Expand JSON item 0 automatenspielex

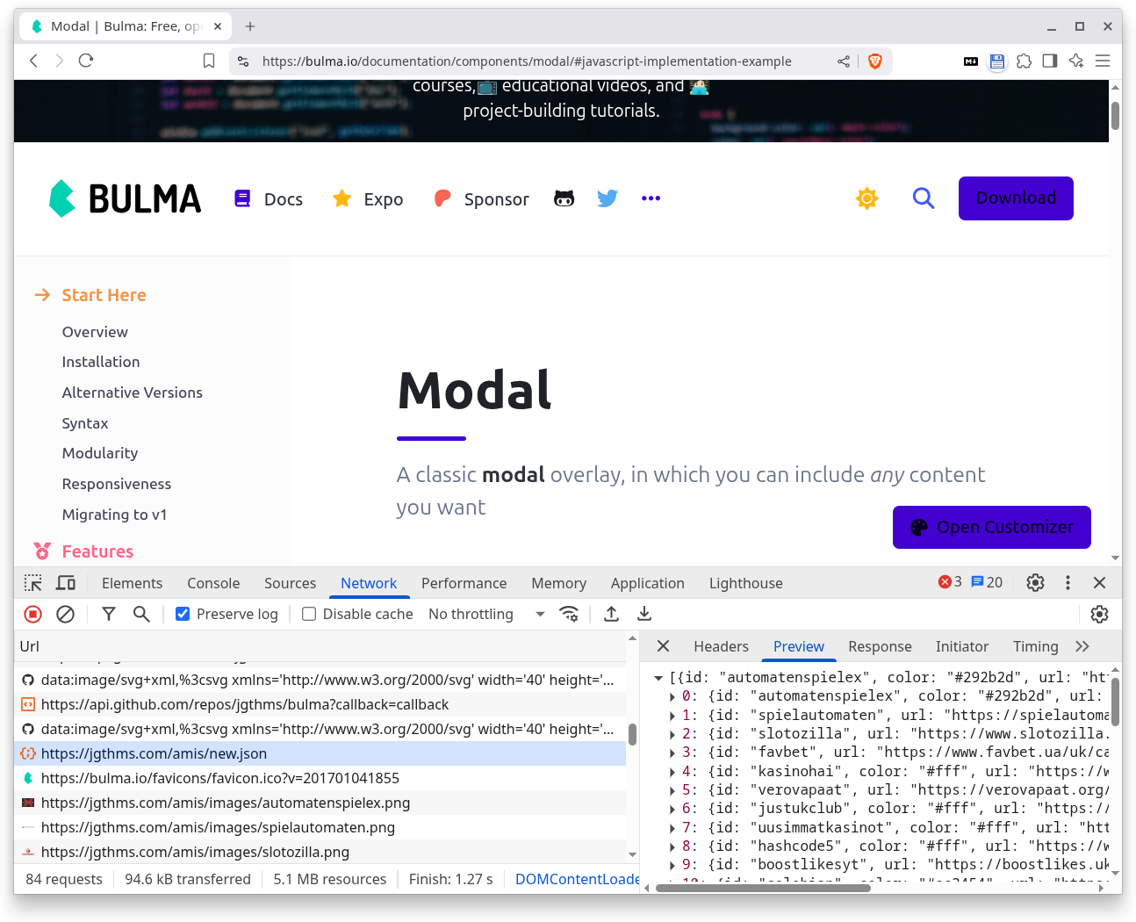pyautogui.click(x=672, y=696)
